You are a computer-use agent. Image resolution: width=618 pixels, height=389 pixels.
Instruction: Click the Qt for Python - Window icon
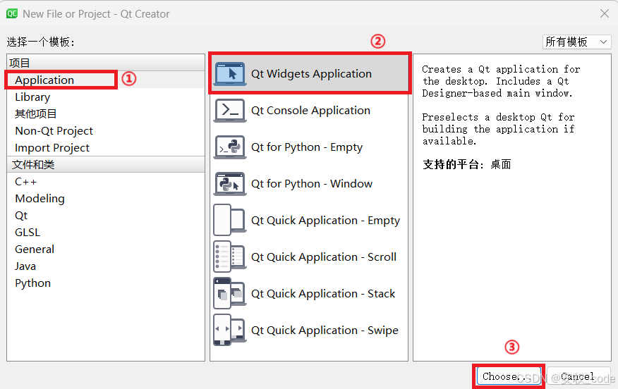click(230, 184)
